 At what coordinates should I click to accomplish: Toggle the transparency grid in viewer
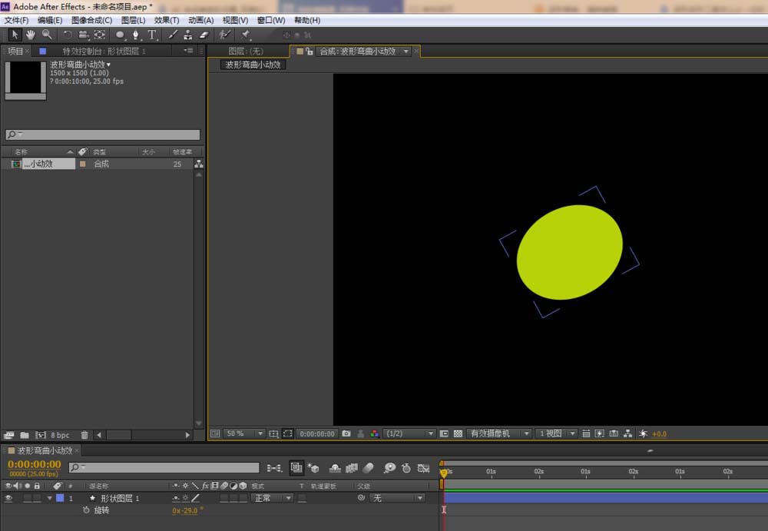[x=458, y=433]
